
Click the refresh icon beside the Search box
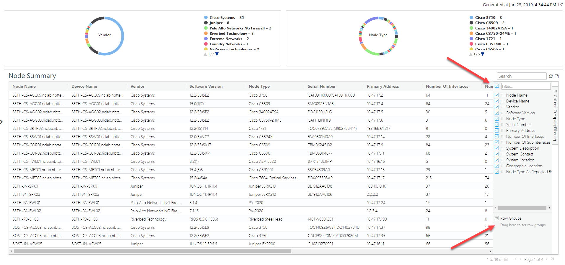point(551,76)
